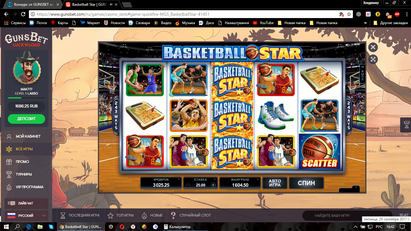
Task: Open the game help question mark
Action: 352,45
